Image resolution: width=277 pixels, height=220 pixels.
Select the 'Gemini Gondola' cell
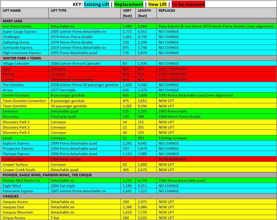(x=24, y=95)
